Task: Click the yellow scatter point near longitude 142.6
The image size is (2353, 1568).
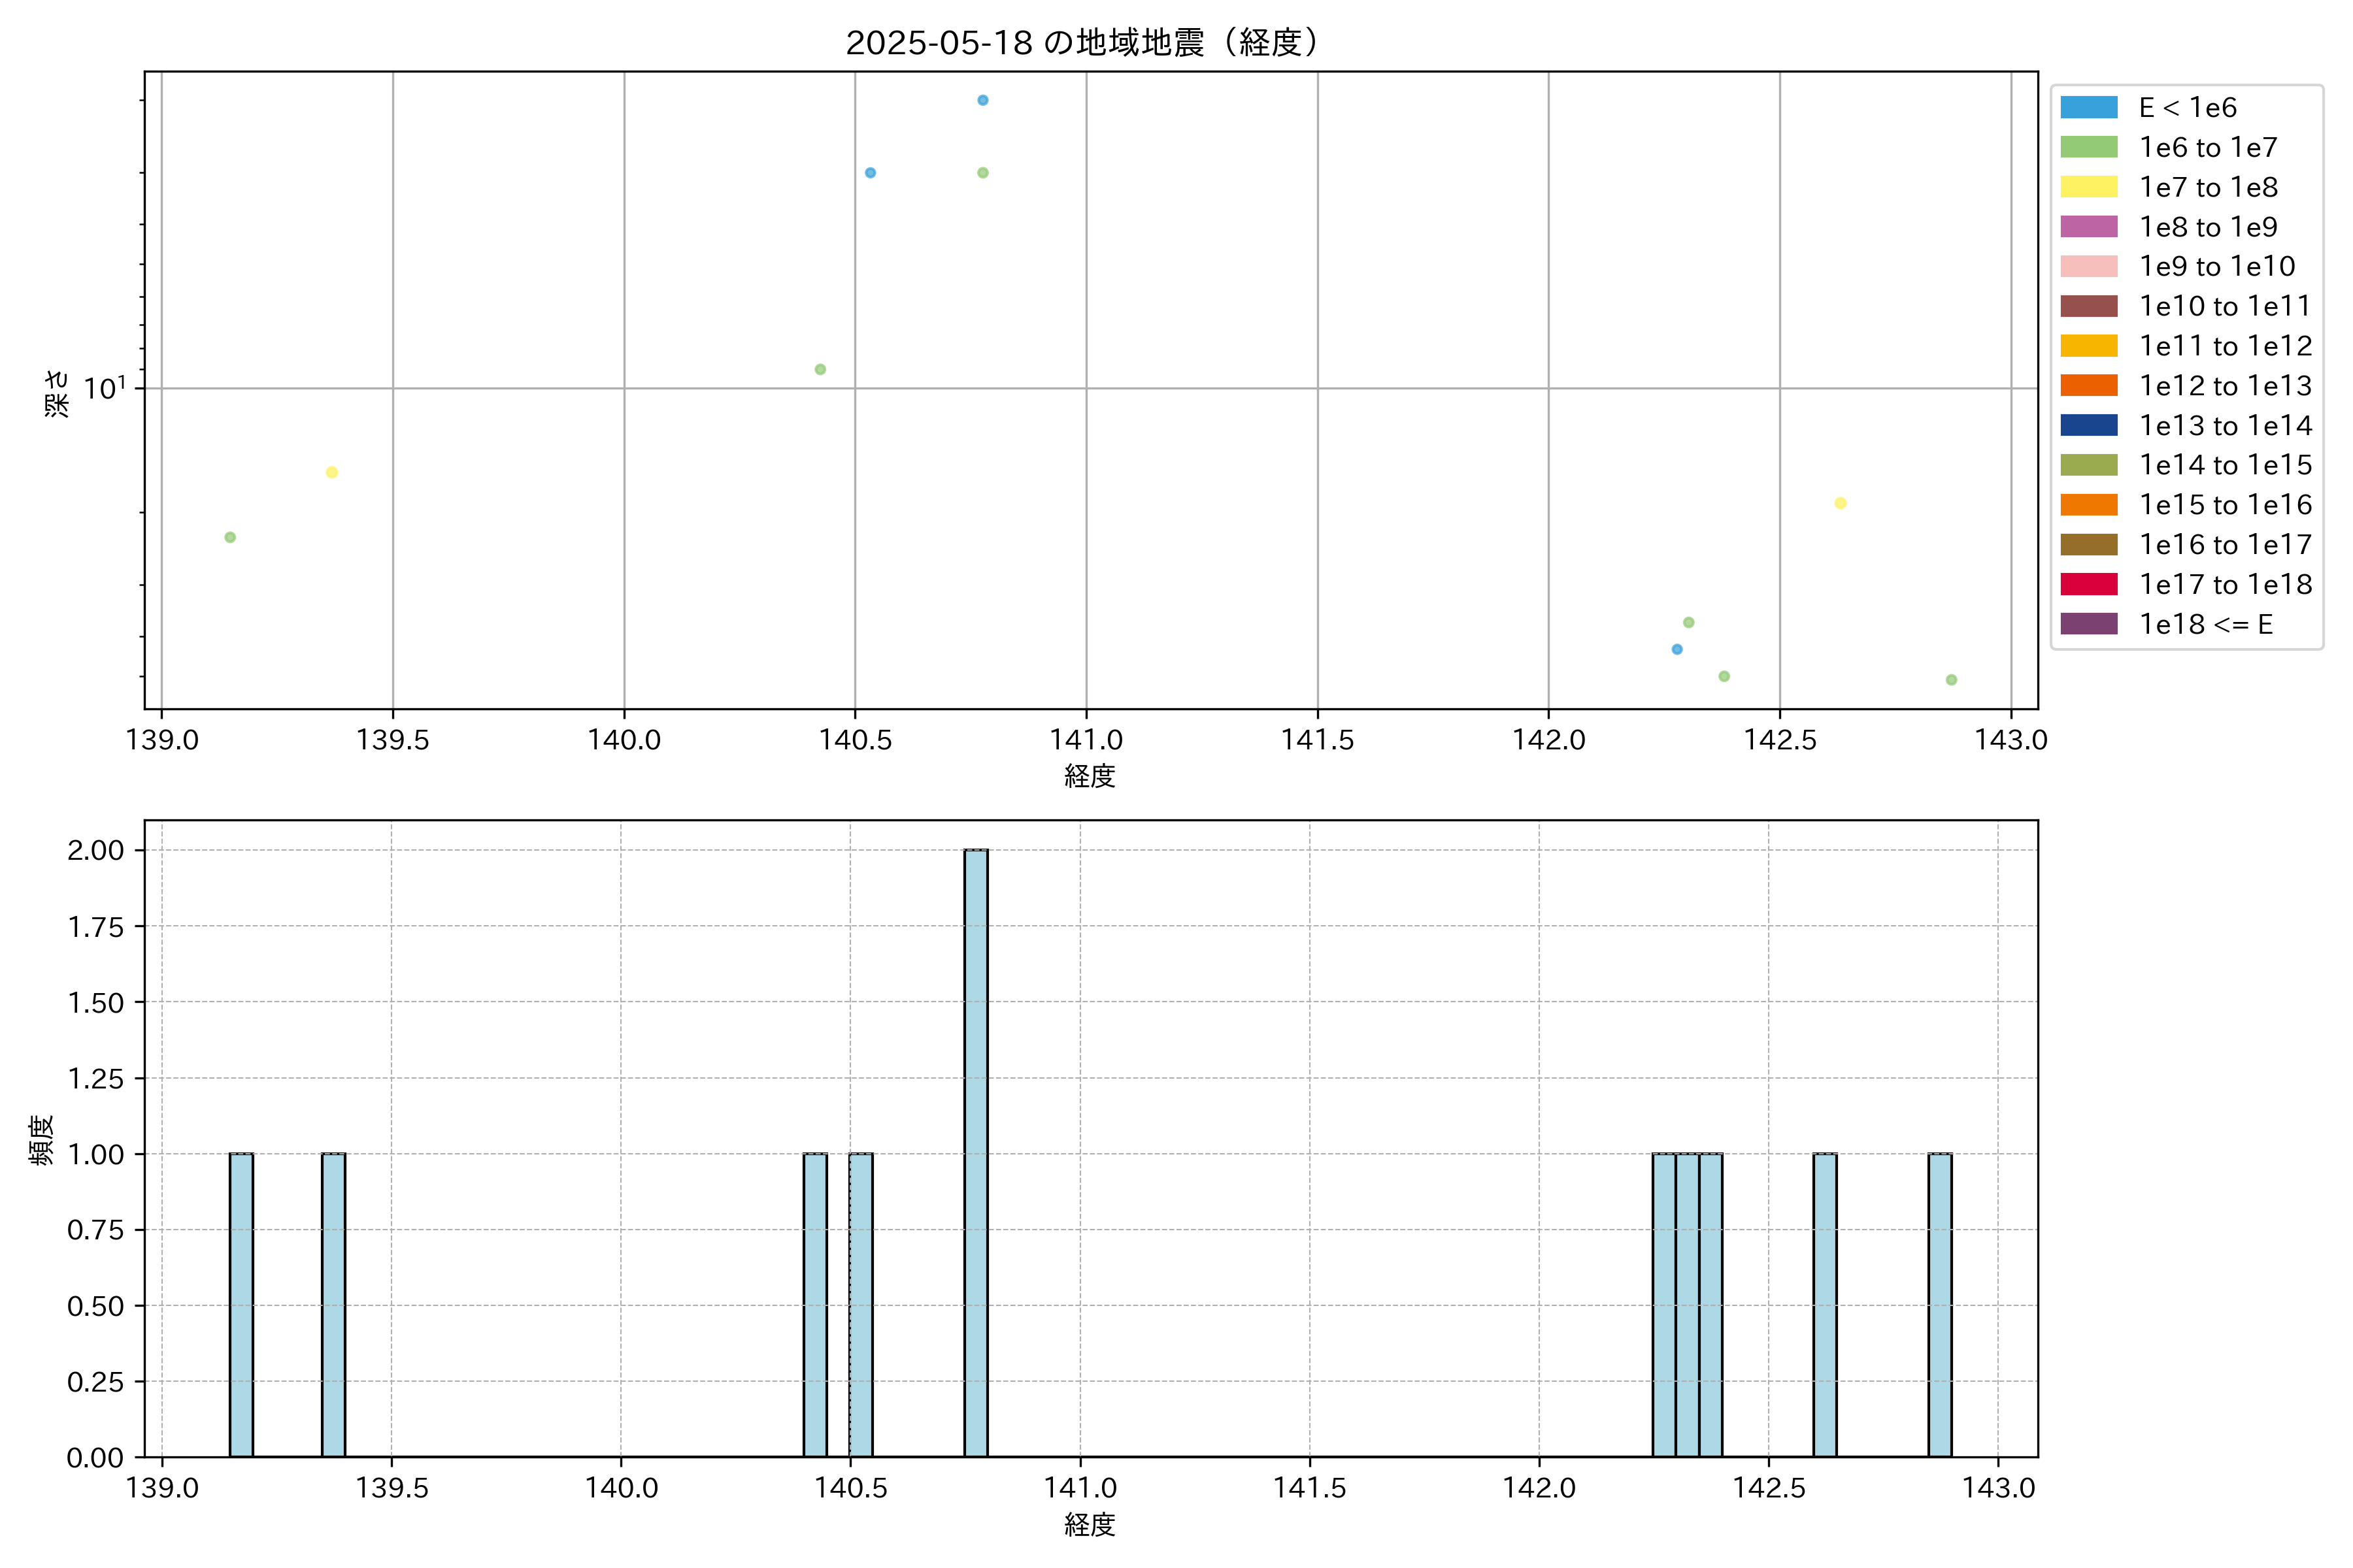Action: pyautogui.click(x=1840, y=503)
